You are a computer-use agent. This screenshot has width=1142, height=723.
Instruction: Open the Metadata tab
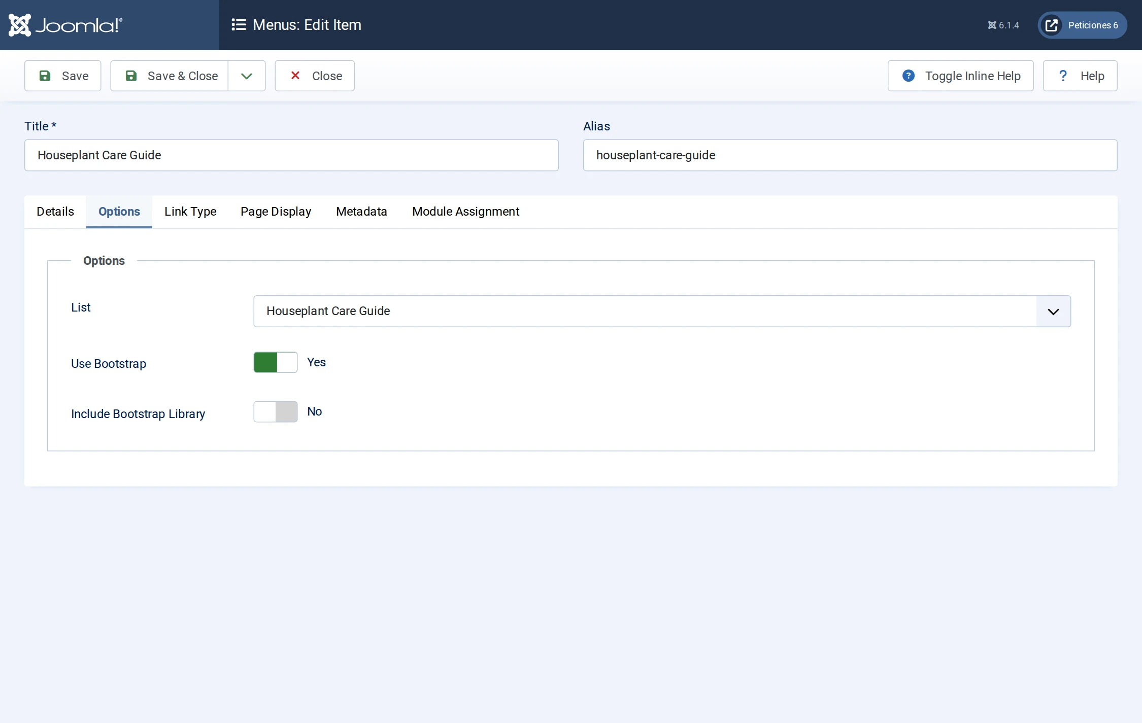(361, 212)
